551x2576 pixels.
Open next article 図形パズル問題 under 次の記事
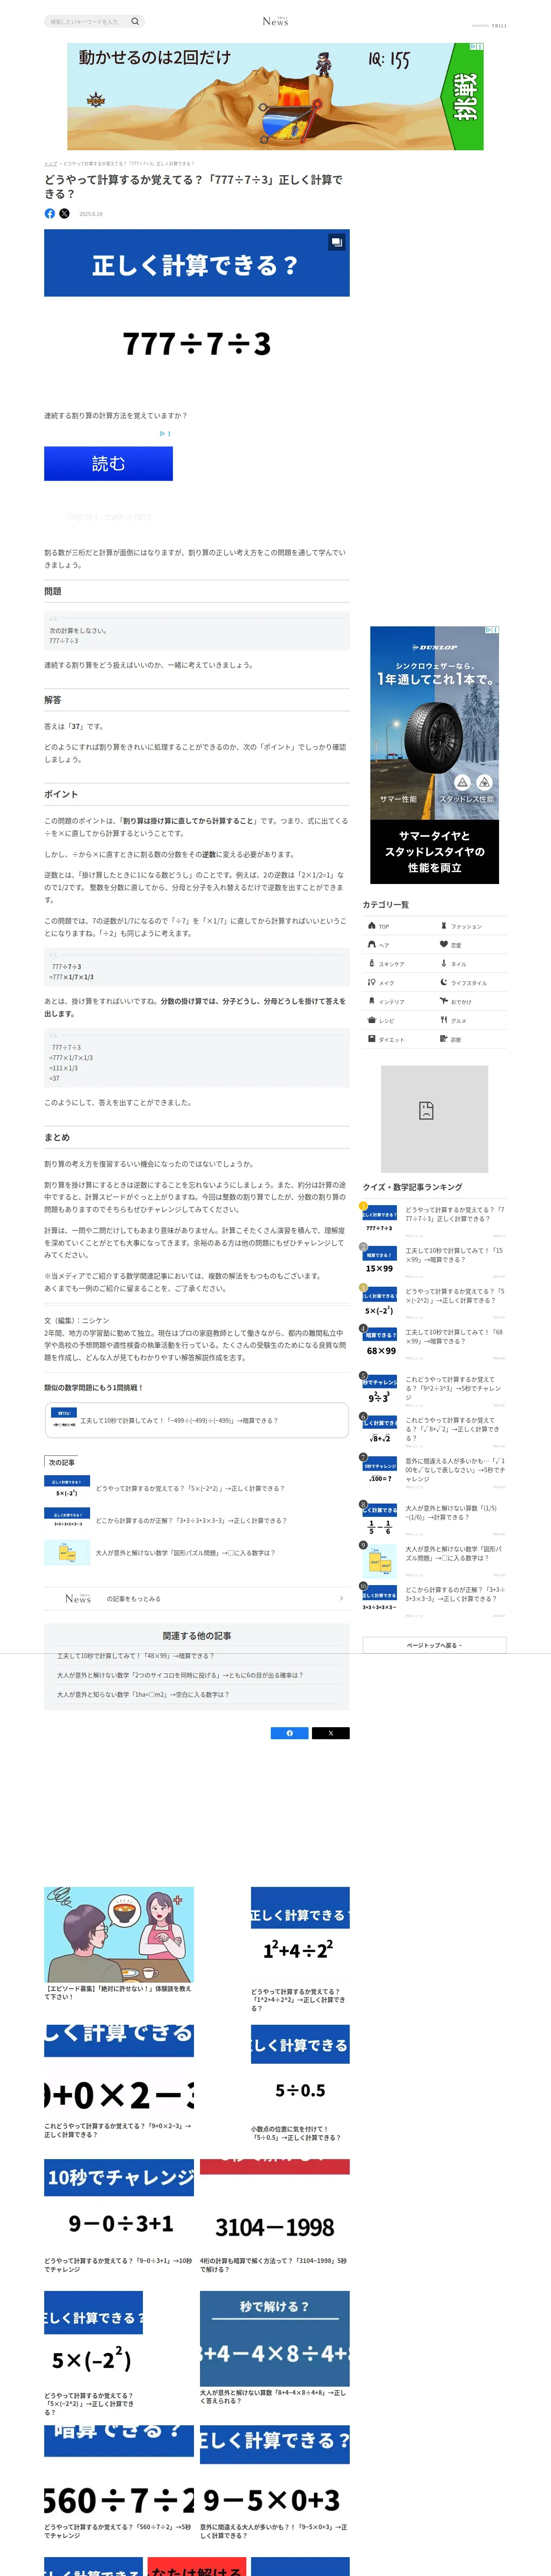point(197,1552)
